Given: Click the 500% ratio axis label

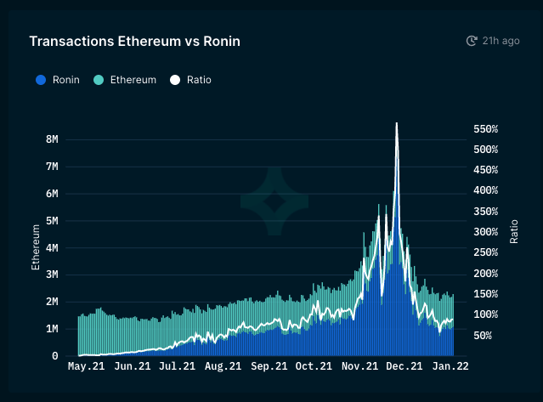Looking at the screenshot, I should coord(486,150).
